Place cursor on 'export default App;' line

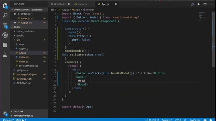coord(77,107)
